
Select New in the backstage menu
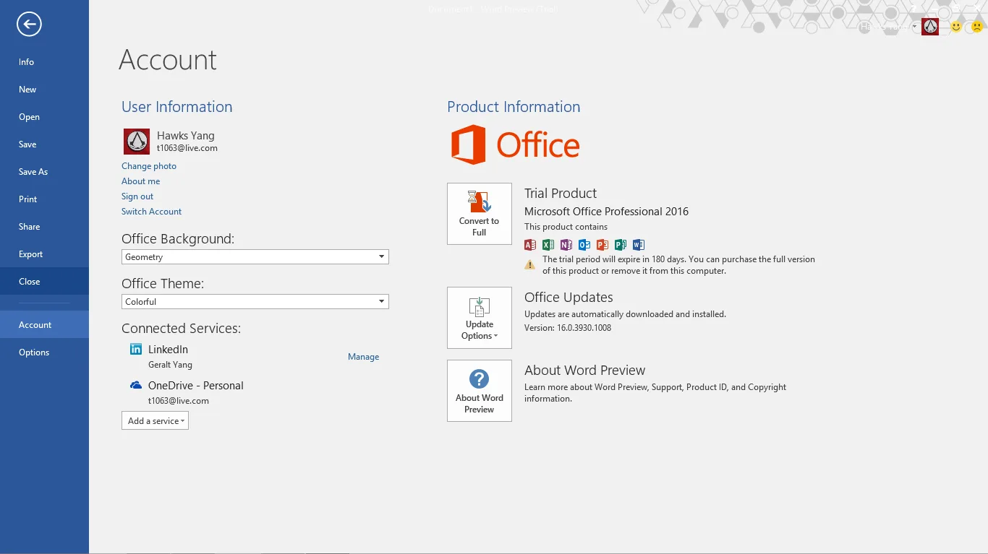(44, 90)
